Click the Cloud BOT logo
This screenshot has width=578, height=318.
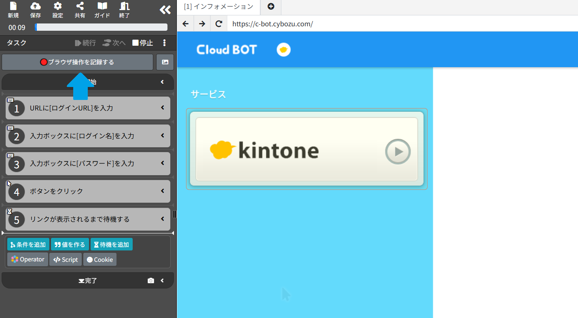[x=227, y=49]
